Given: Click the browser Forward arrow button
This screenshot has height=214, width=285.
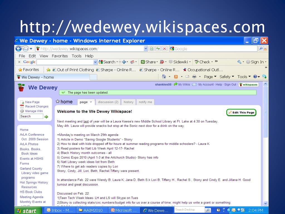Looking at the screenshot, I should (x=25, y=48).
